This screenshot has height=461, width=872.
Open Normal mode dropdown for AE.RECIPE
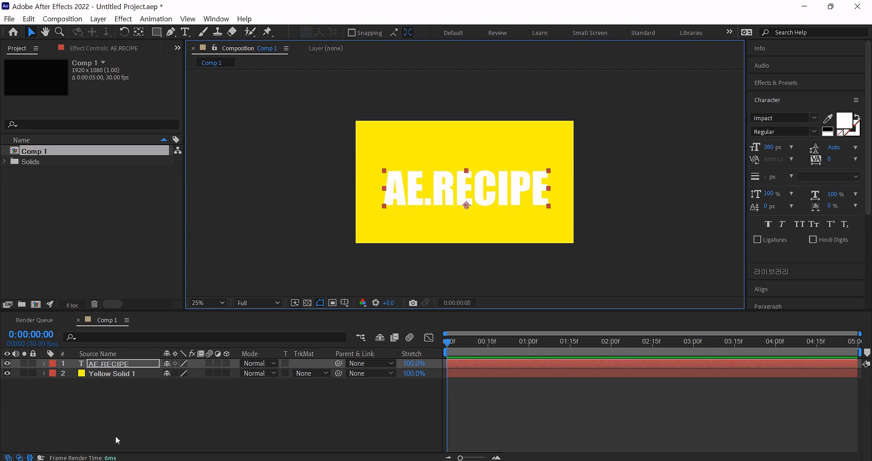coord(259,363)
